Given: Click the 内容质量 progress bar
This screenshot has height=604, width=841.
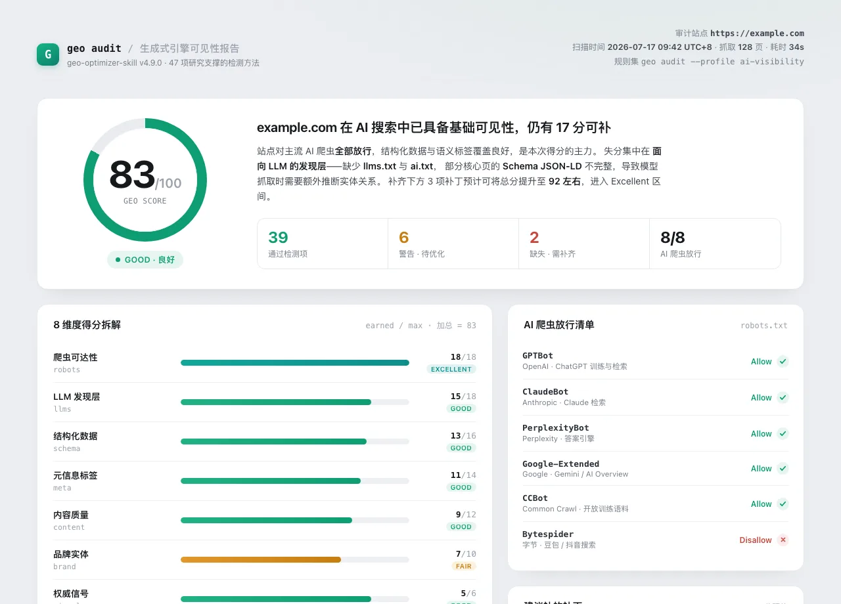Looking at the screenshot, I should pos(295,520).
